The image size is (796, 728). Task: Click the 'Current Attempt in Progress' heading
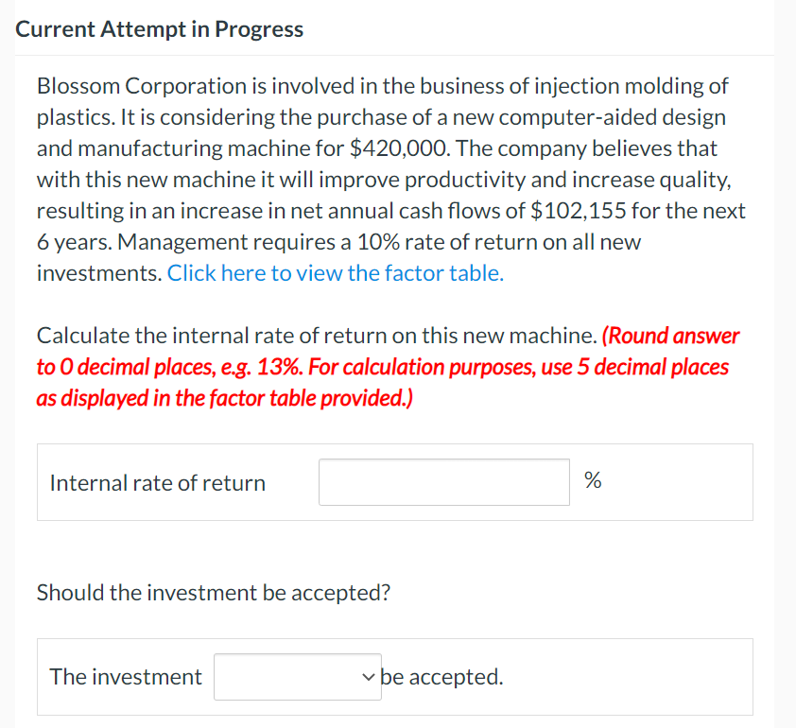pos(159,29)
